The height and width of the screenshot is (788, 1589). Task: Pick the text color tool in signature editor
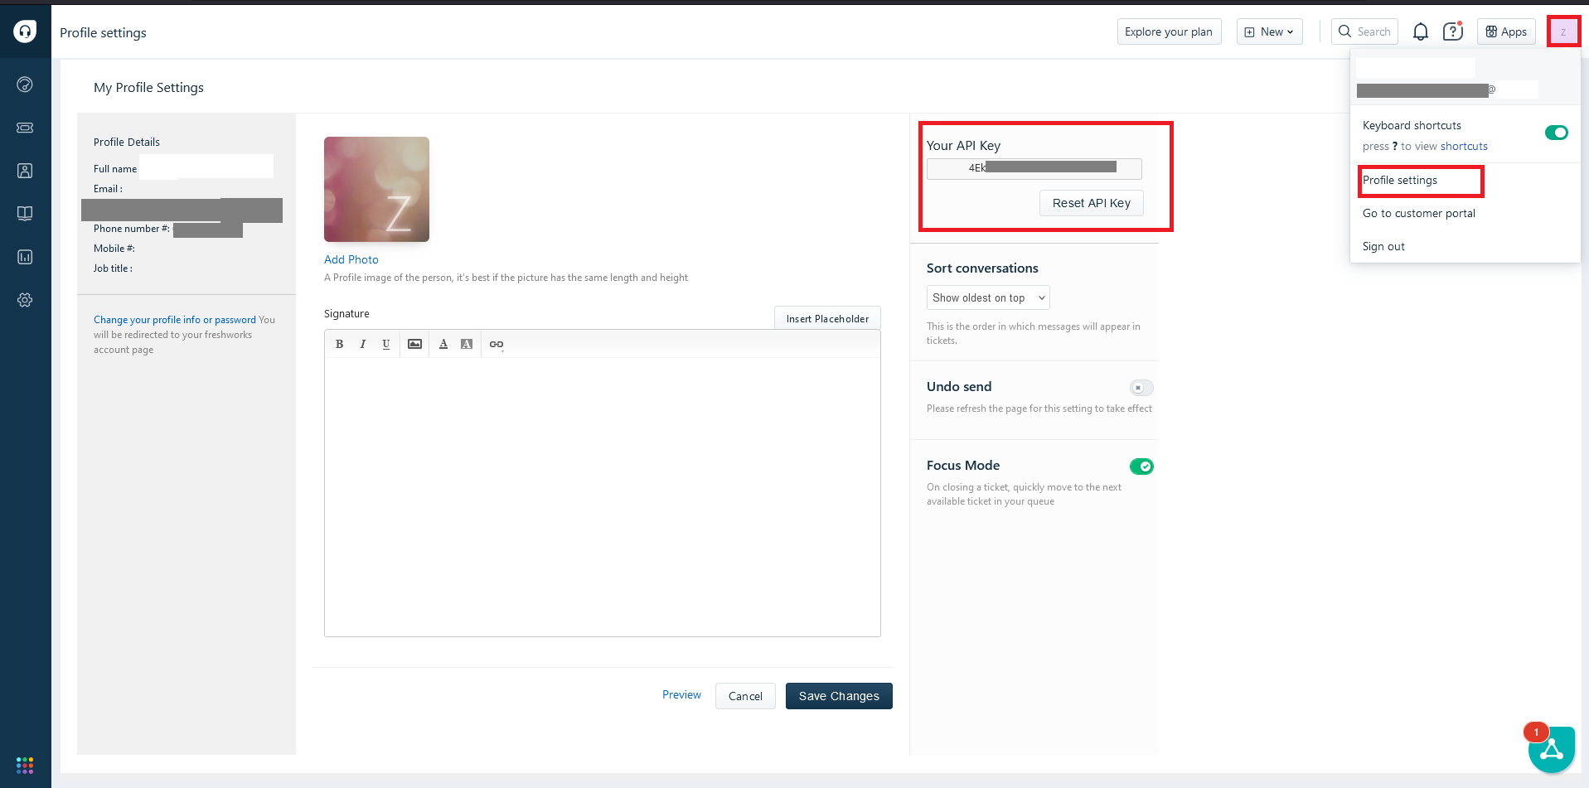pos(443,344)
